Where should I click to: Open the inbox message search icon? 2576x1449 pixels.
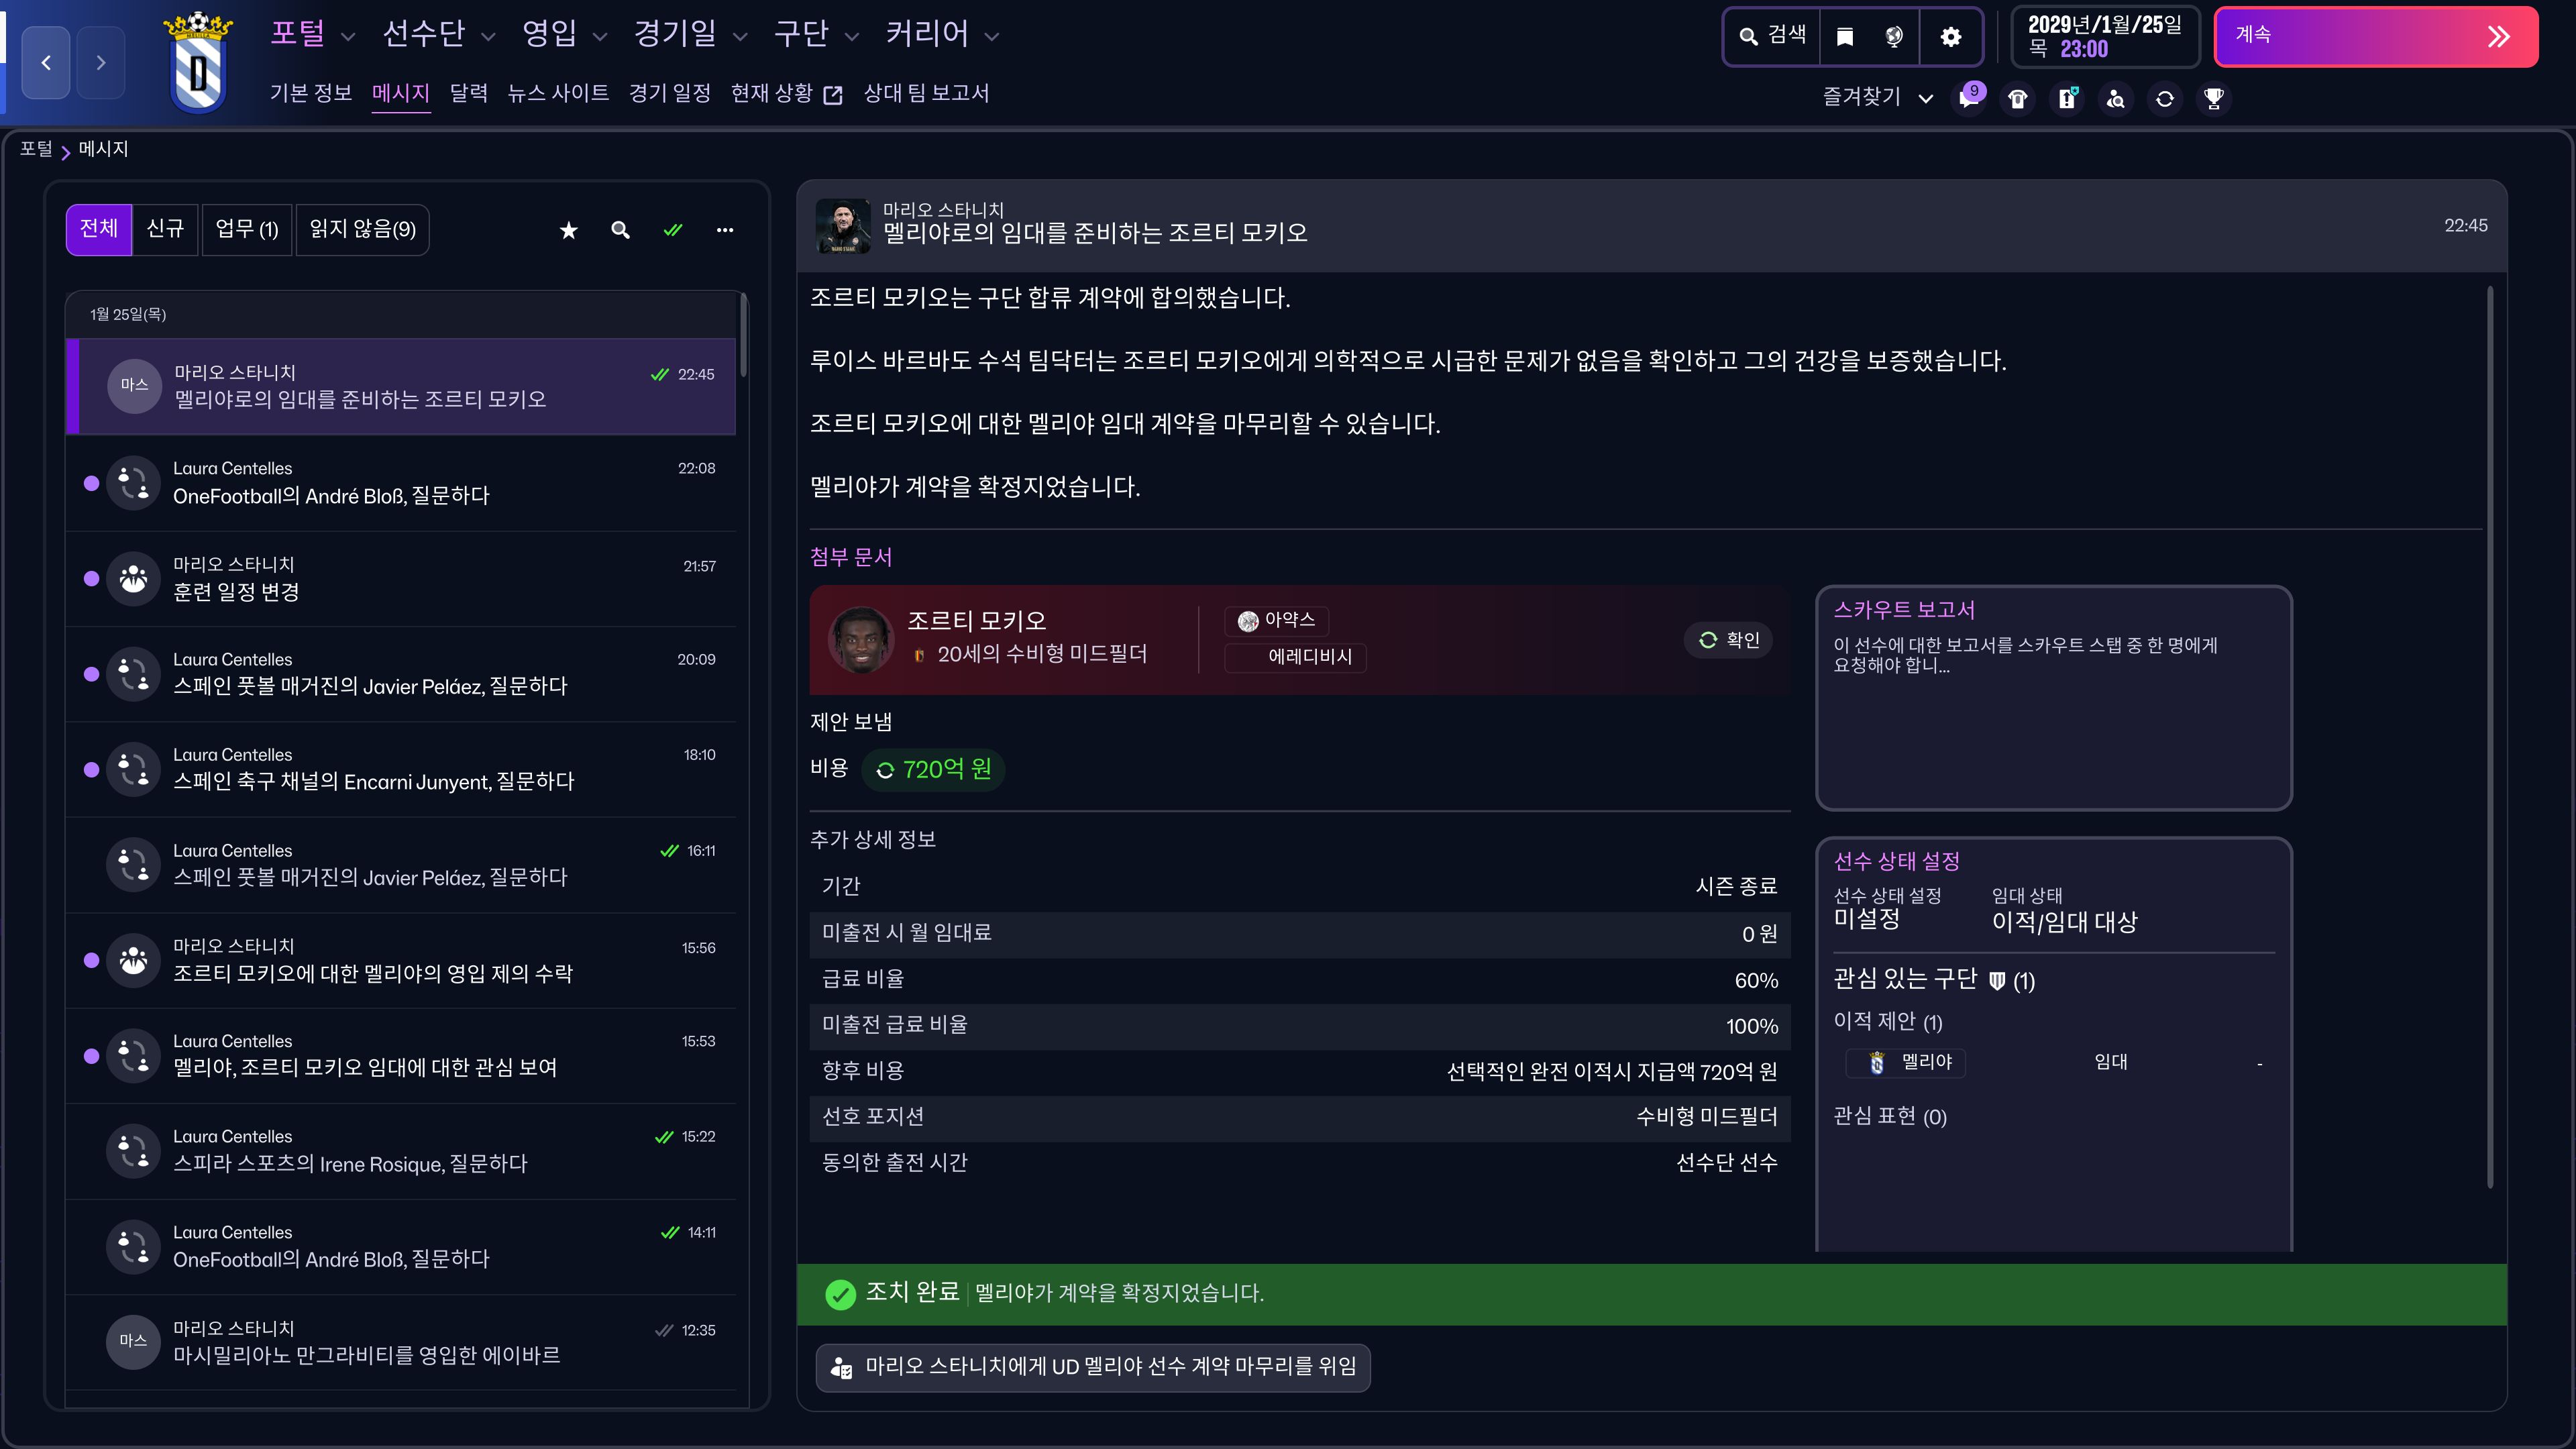pos(620,231)
